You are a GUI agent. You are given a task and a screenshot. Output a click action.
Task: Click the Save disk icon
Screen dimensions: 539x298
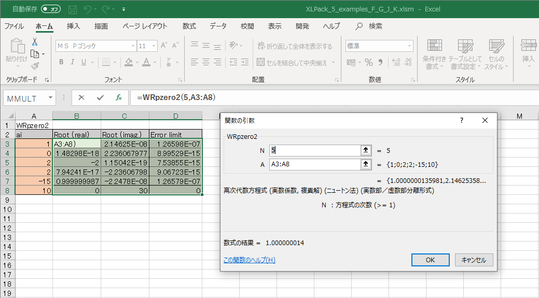73,9
